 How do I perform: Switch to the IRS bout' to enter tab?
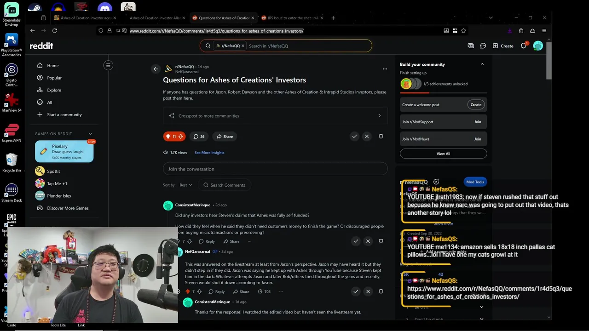290,18
